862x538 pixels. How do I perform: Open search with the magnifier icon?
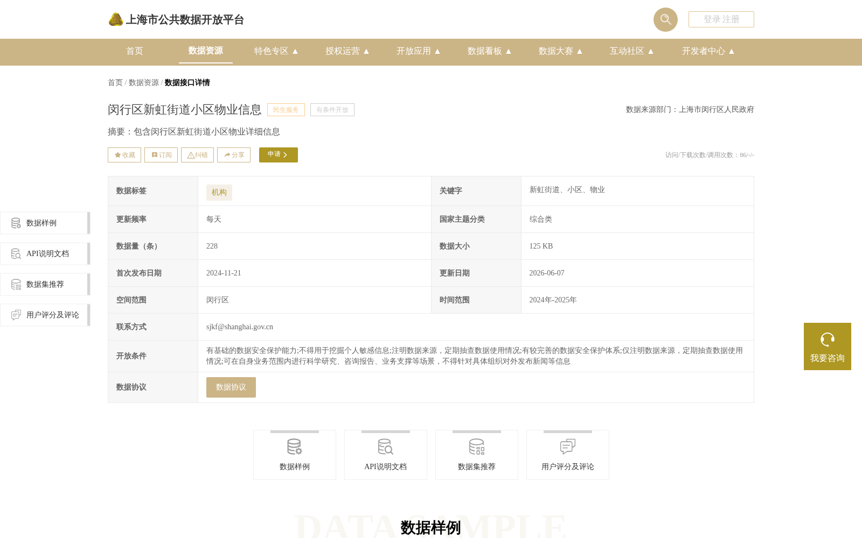[665, 19]
